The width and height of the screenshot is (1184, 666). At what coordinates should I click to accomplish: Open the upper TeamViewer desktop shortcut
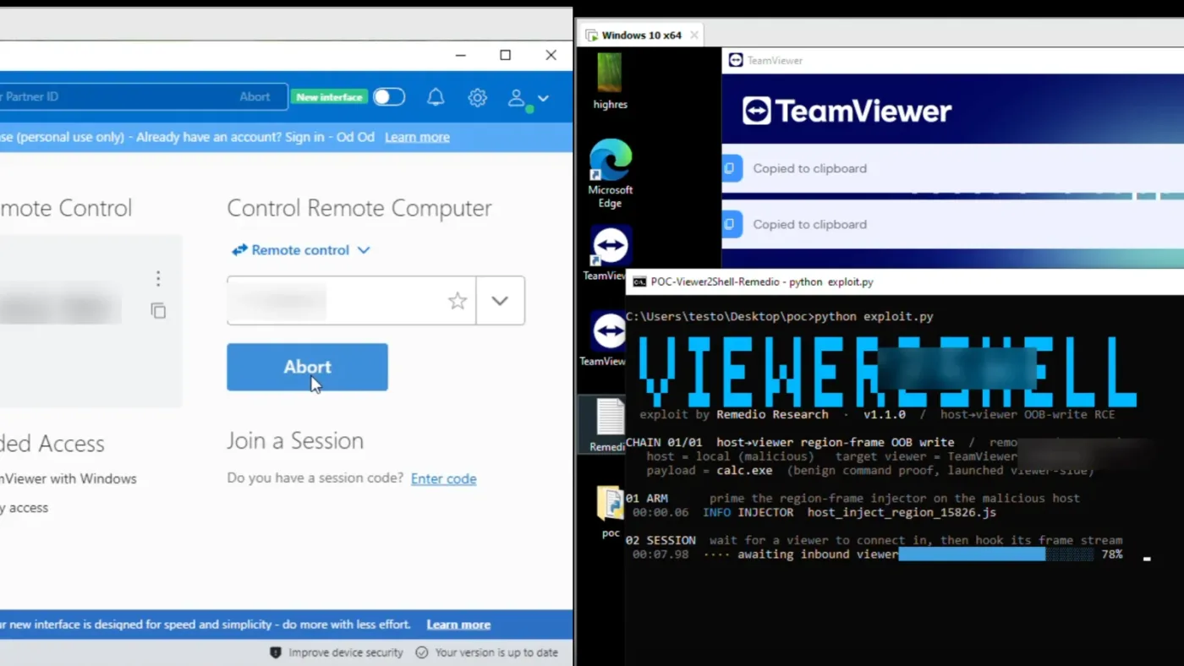[608, 253]
